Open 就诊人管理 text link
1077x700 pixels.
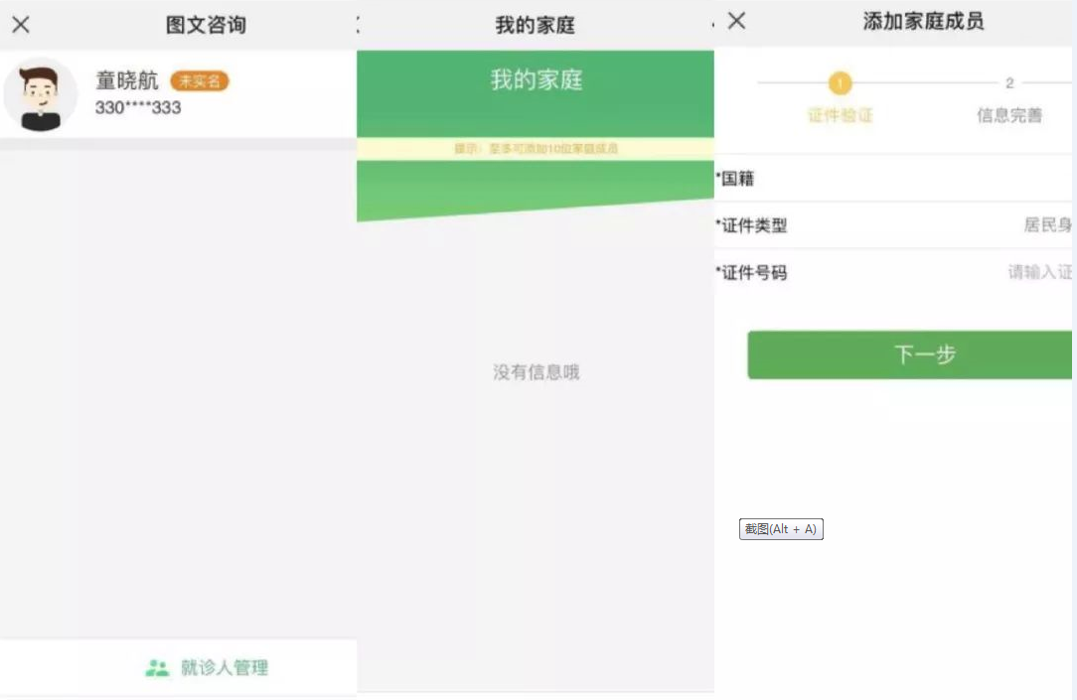tap(224, 668)
